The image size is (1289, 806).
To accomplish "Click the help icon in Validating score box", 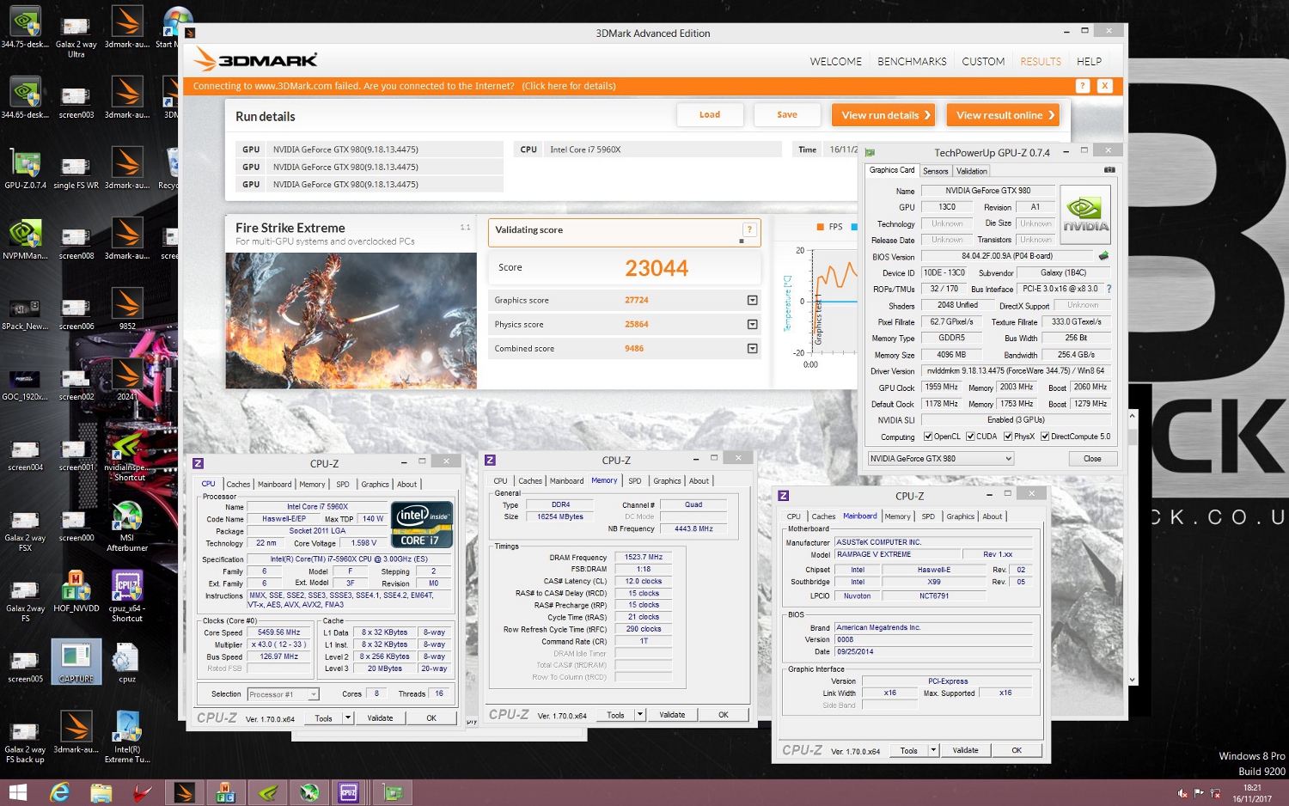I will (749, 229).
